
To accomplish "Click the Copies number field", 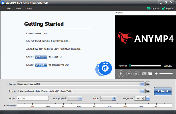I will pos(106,98).
